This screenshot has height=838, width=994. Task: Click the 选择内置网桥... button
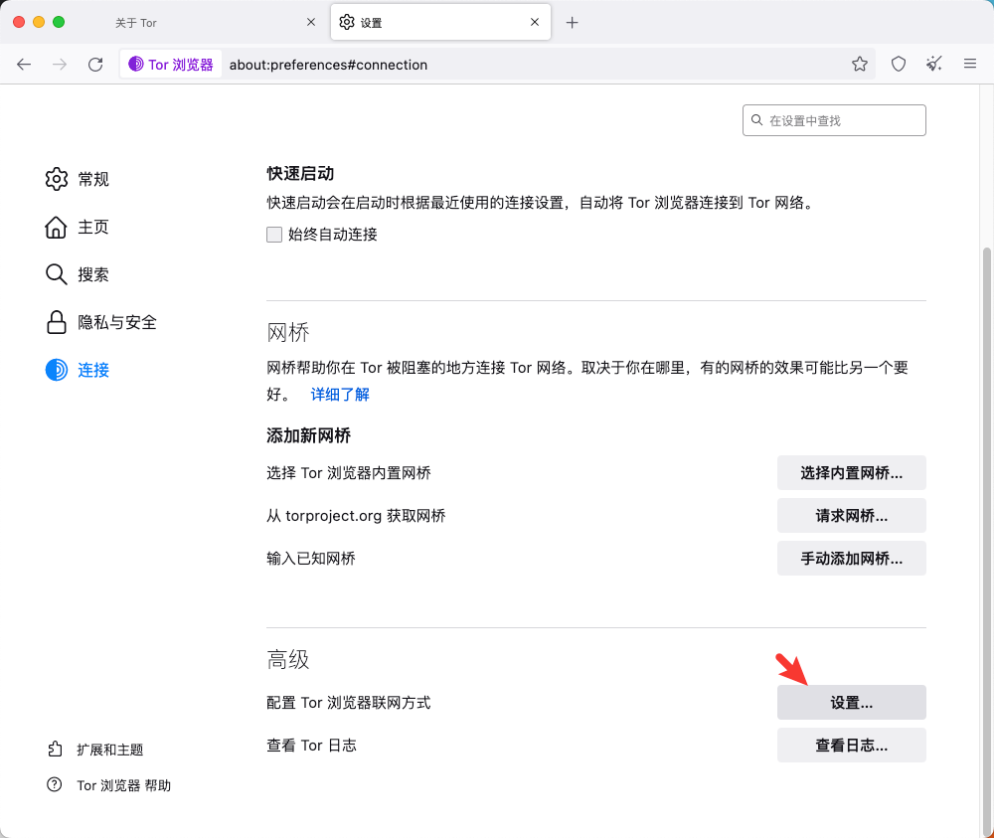pos(852,473)
